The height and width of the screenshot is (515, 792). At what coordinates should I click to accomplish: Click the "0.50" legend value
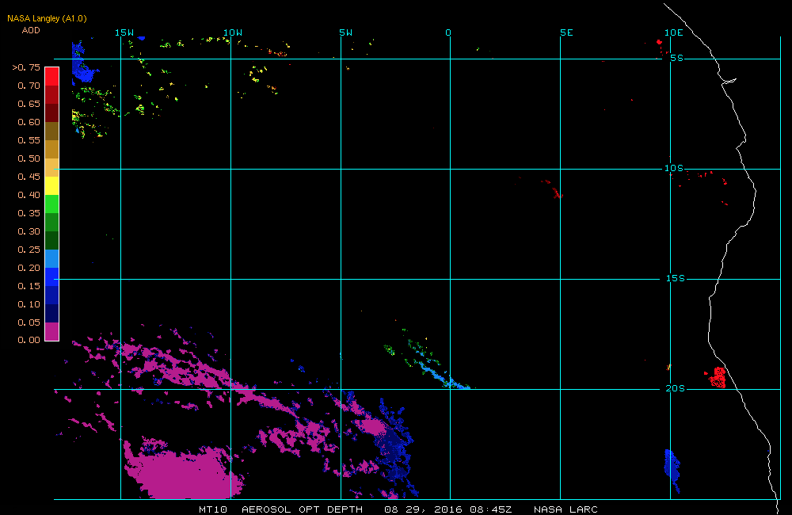pos(29,158)
